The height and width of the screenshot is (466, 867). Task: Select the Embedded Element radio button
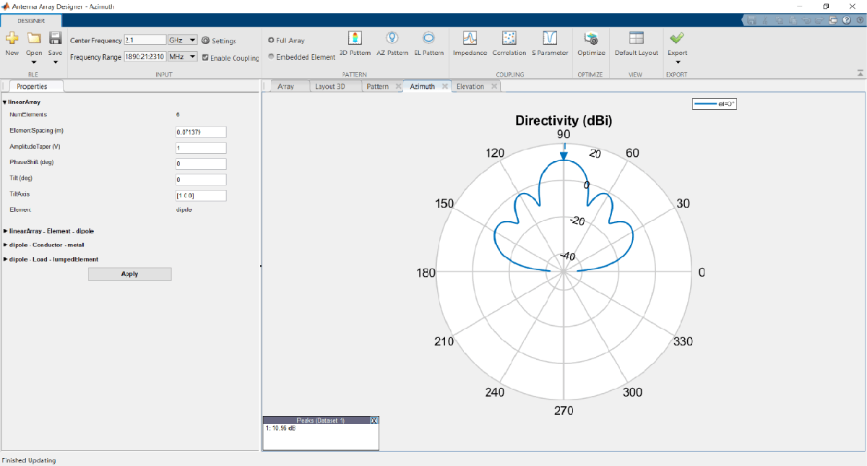point(271,57)
